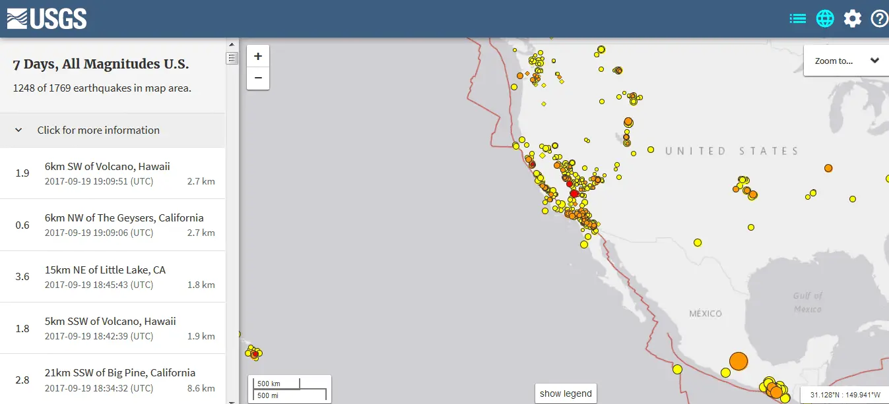Open the Zoom to... dropdown
Screen dimensions: 889x404
tap(846, 61)
